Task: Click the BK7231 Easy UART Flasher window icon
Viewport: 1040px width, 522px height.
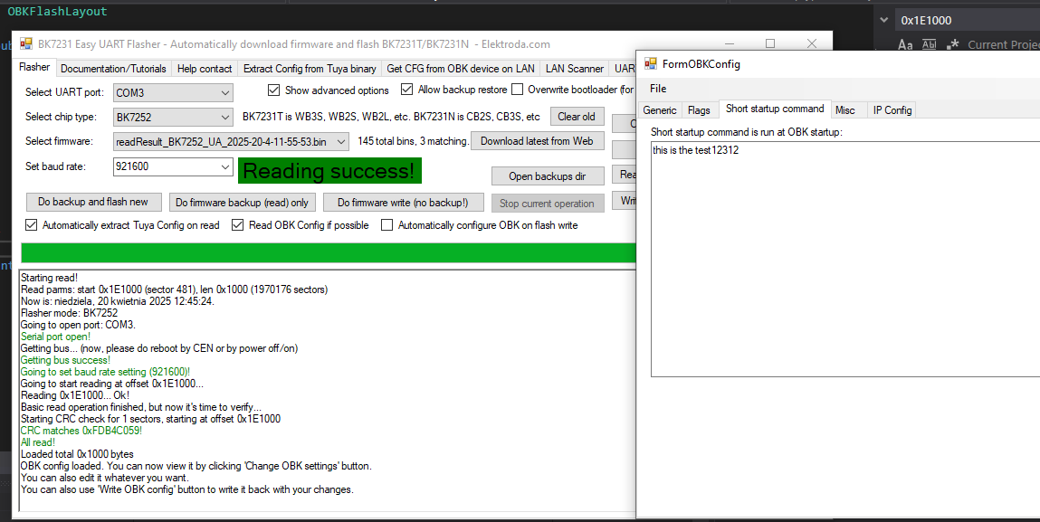Action: pyautogui.click(x=26, y=44)
